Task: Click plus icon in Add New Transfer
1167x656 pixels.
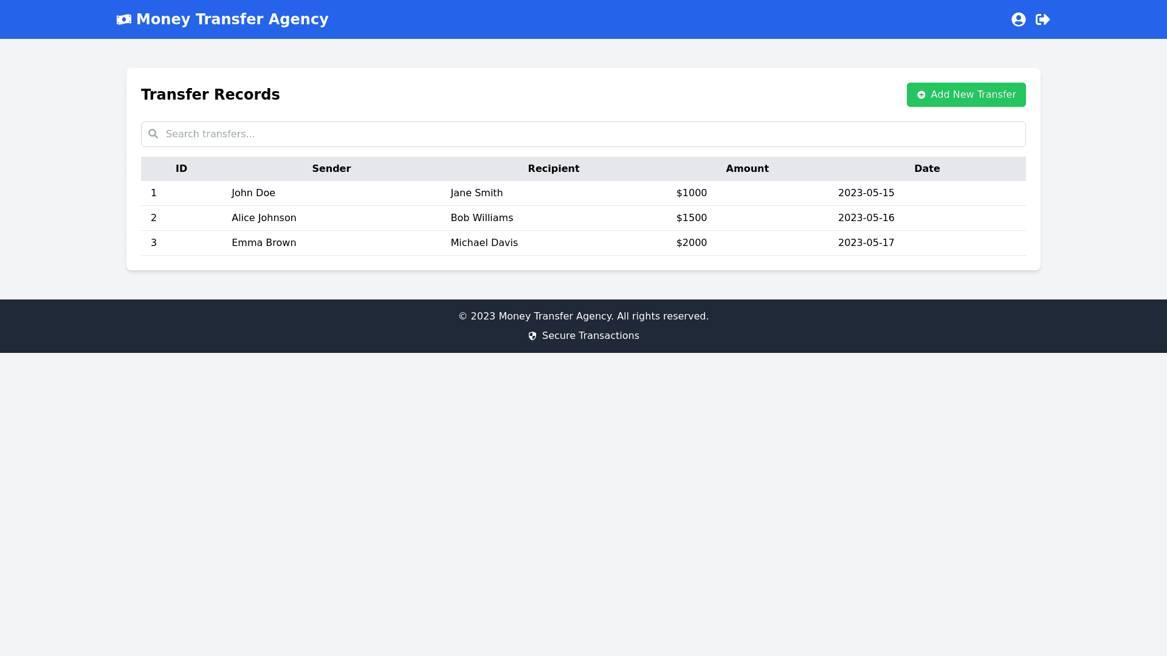Action: [x=921, y=95]
